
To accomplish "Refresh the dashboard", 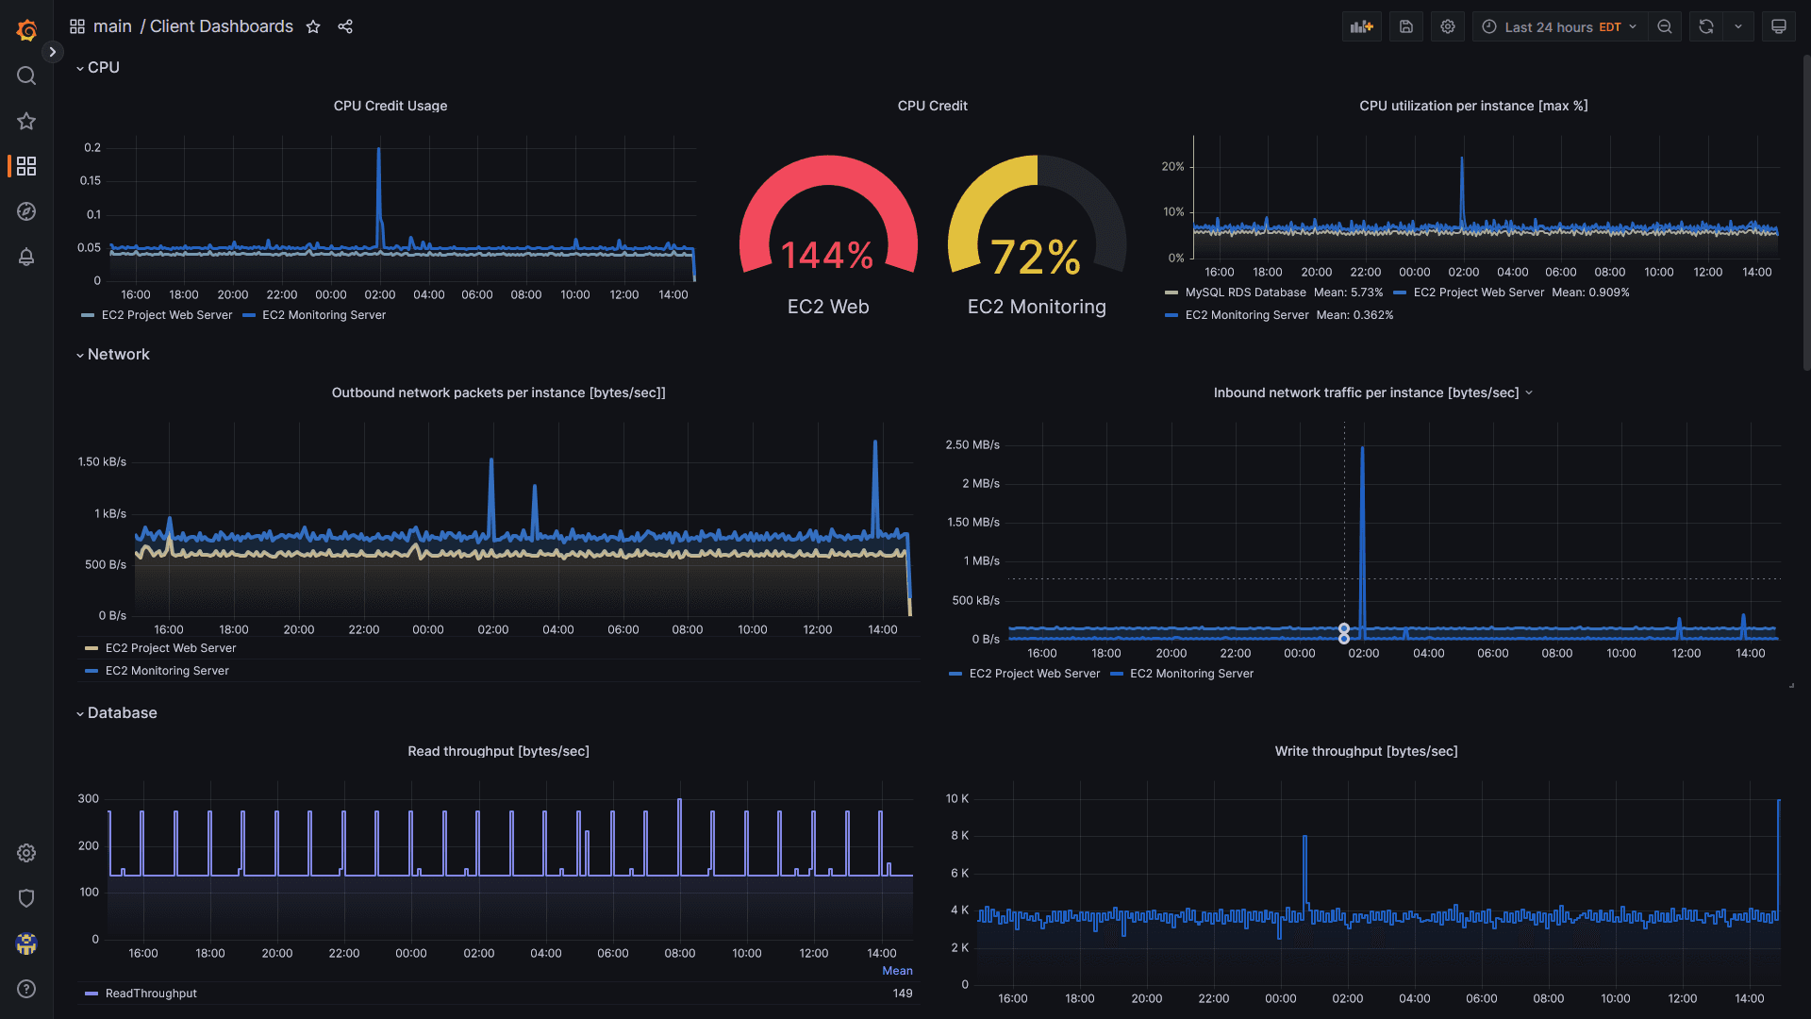I will tap(1706, 26).
